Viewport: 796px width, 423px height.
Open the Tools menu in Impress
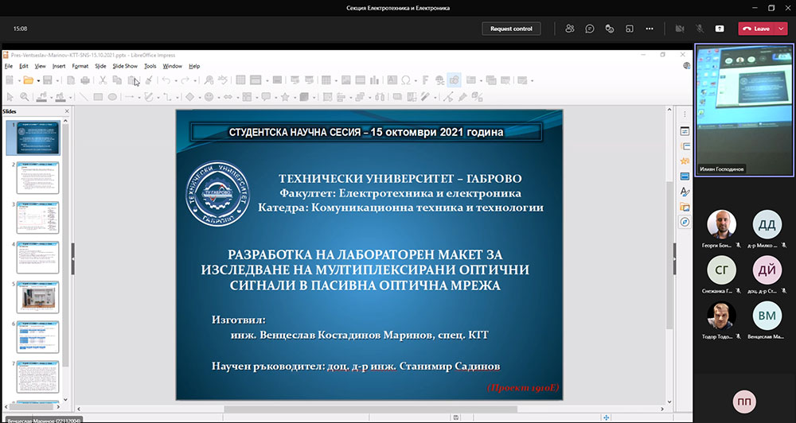tap(150, 66)
